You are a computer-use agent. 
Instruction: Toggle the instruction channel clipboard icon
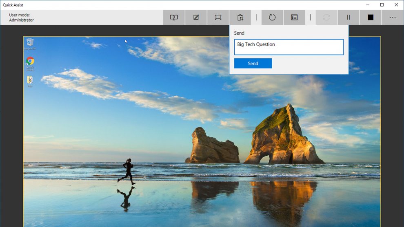240,17
